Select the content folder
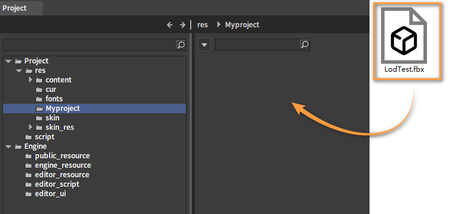Image resolution: width=456 pixels, height=214 pixels. tap(59, 80)
